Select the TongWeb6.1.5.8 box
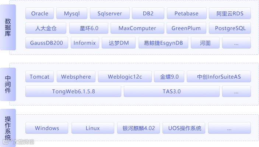The width and height of the screenshot is (259, 147). pos(73,91)
